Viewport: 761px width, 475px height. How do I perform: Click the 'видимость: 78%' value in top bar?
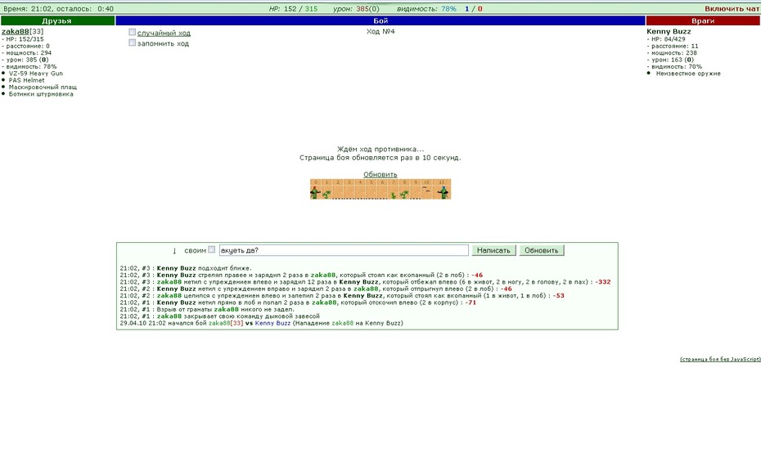coord(426,9)
